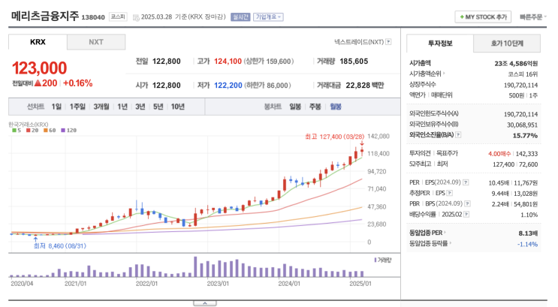558x307 pixels.
Task: Select the 투자정보 tab
Action: 440,44
